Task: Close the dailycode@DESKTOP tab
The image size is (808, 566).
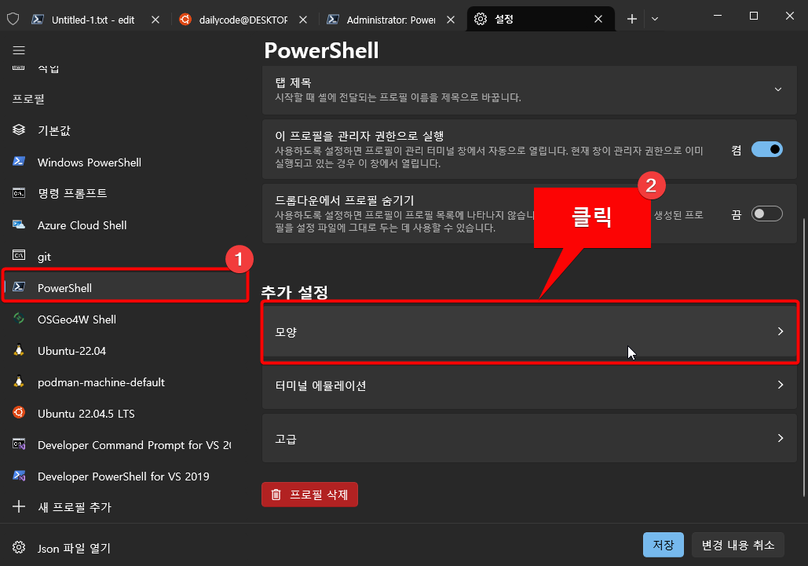Action: point(303,20)
